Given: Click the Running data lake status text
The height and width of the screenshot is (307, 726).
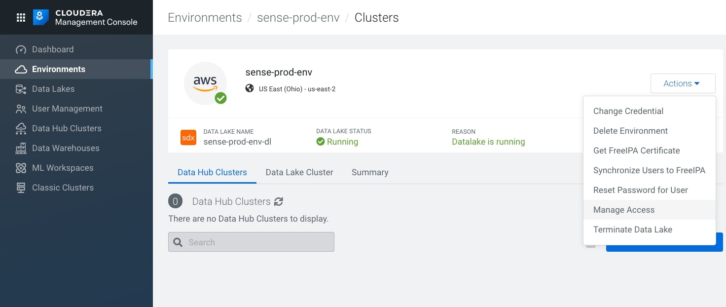Looking at the screenshot, I should [342, 142].
